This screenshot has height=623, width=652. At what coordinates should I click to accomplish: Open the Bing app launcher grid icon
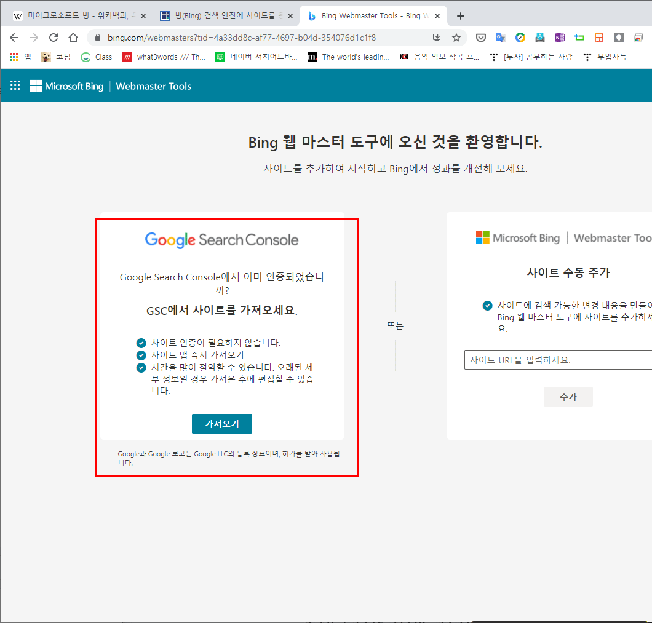pyautogui.click(x=15, y=85)
